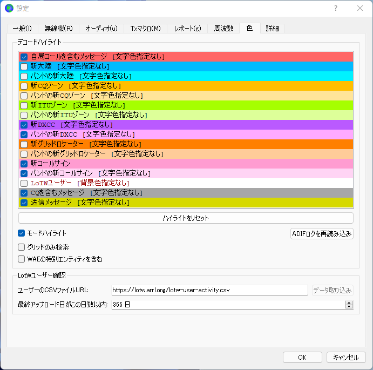Close the 設定 dialog window
This screenshot has width=373, height=370.
360,8
